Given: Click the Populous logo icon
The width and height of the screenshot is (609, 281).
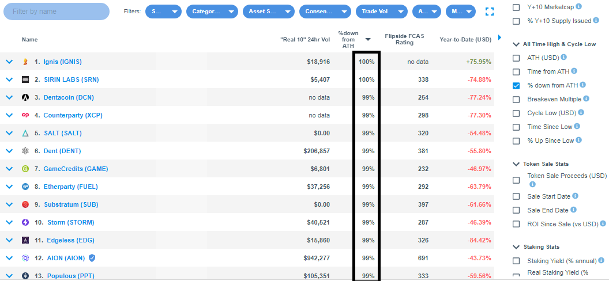Looking at the screenshot, I should click(x=25, y=276).
